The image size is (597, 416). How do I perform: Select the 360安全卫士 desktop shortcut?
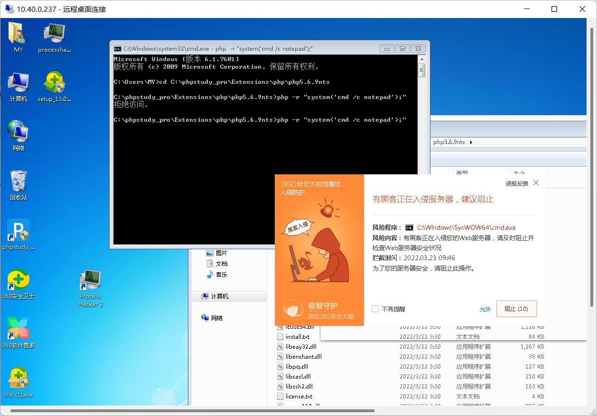[18, 284]
